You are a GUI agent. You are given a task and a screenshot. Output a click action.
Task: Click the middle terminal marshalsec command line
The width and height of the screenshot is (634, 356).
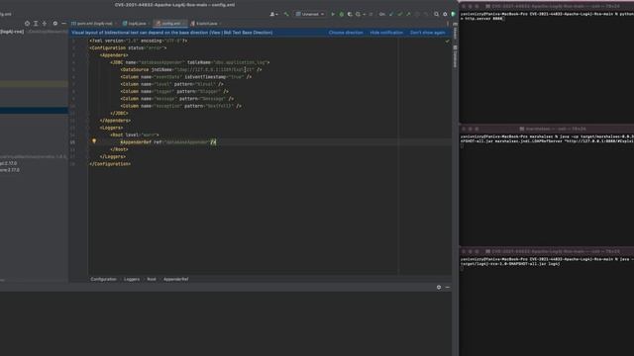pos(547,139)
